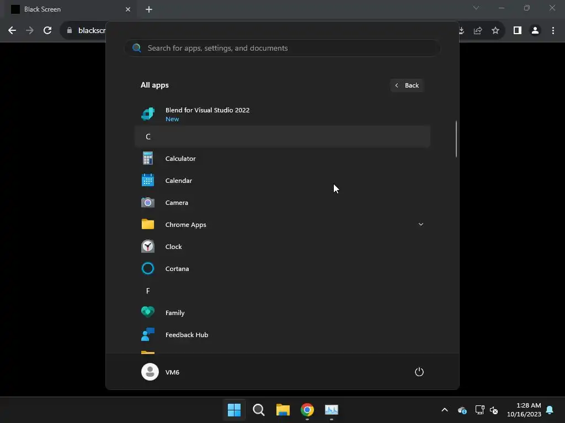Launch the Calculator app
565x423 pixels.
(282, 158)
